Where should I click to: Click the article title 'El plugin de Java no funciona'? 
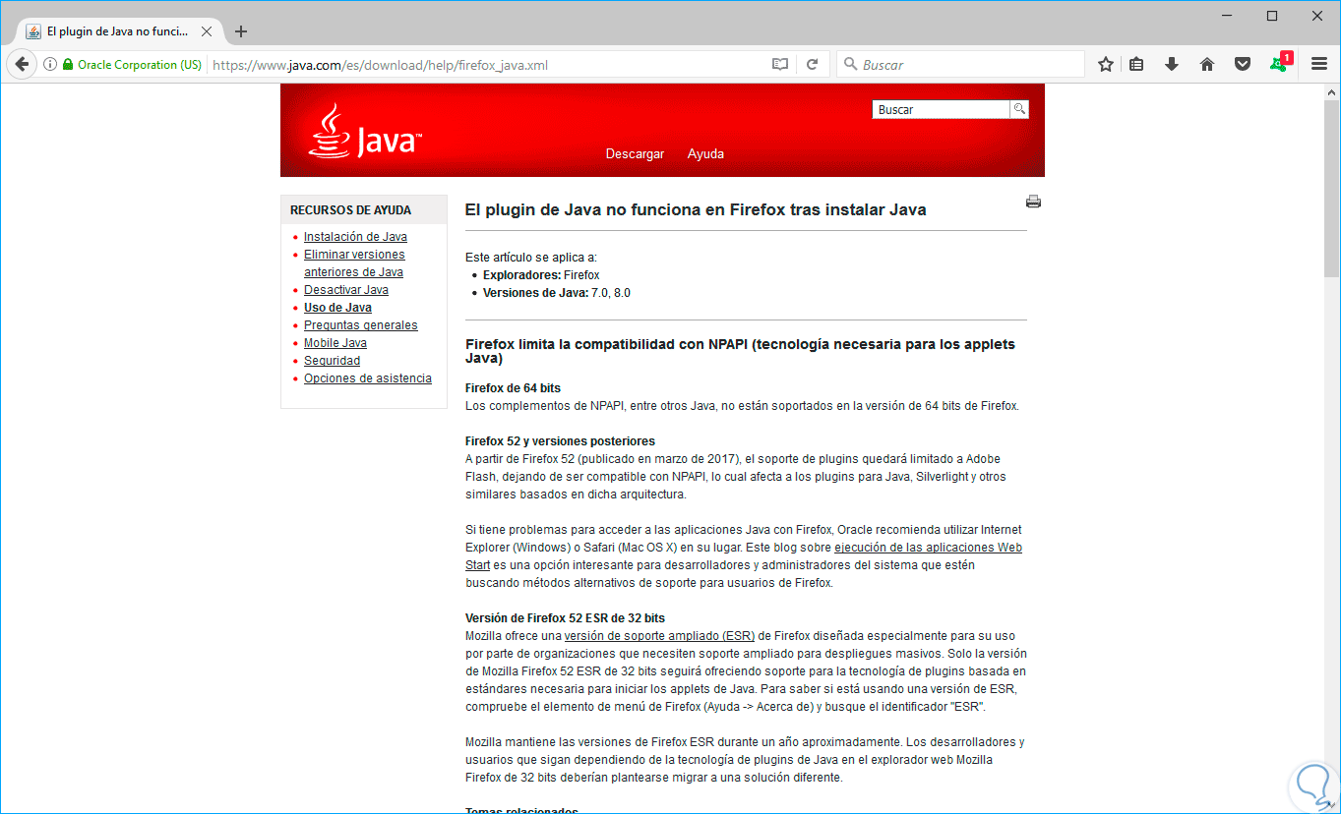[x=696, y=209]
